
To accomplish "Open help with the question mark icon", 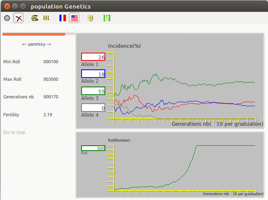I will click(90, 18).
